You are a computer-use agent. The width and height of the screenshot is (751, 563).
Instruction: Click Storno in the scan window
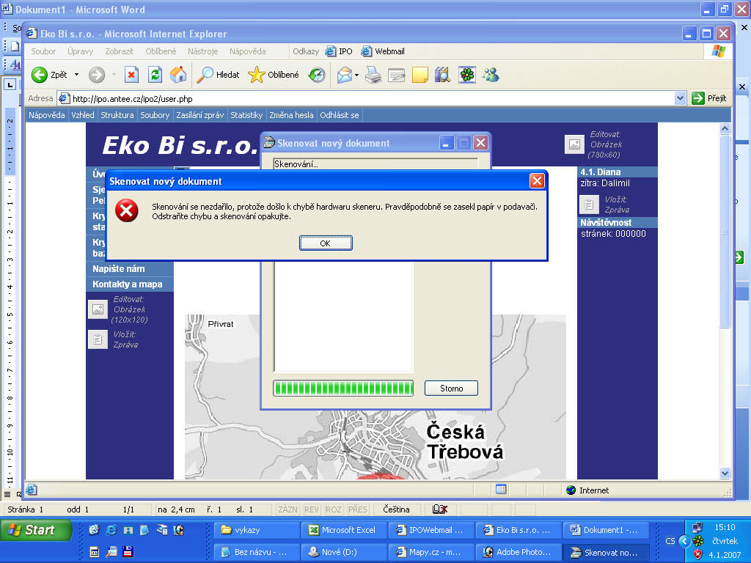pos(451,389)
